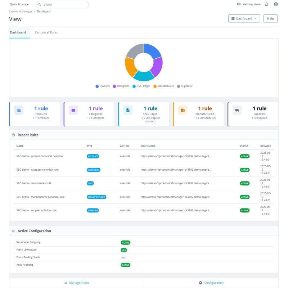The image size is (288, 288).
Task: Toggle Suppliers legend item
Action: [184, 86]
